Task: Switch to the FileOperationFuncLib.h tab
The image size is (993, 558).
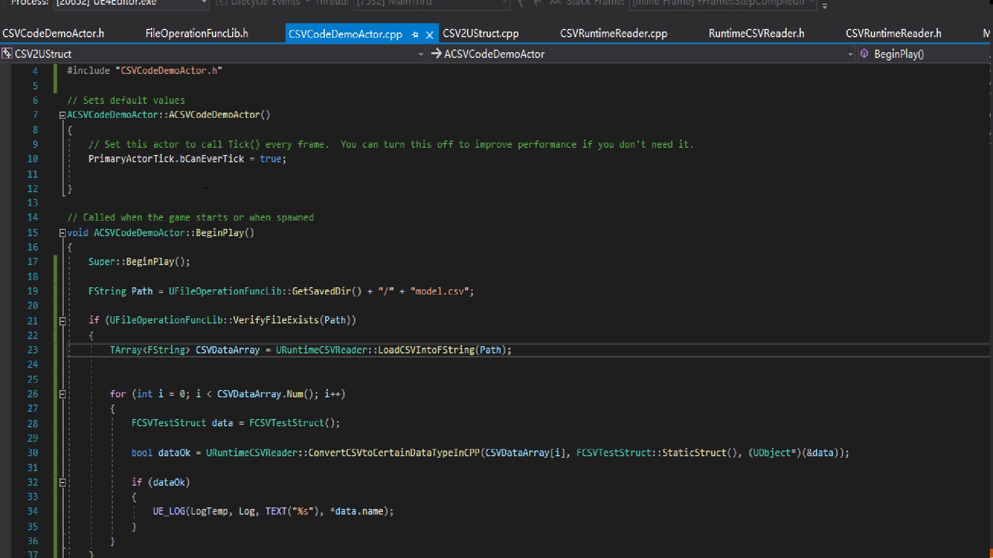Action: point(197,34)
